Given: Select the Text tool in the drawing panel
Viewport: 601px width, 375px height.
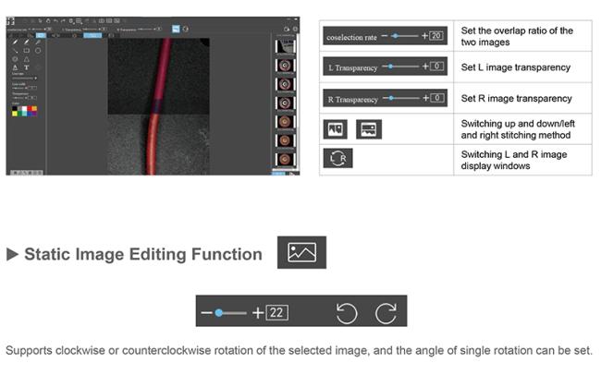Looking at the screenshot, I should click(26, 67).
